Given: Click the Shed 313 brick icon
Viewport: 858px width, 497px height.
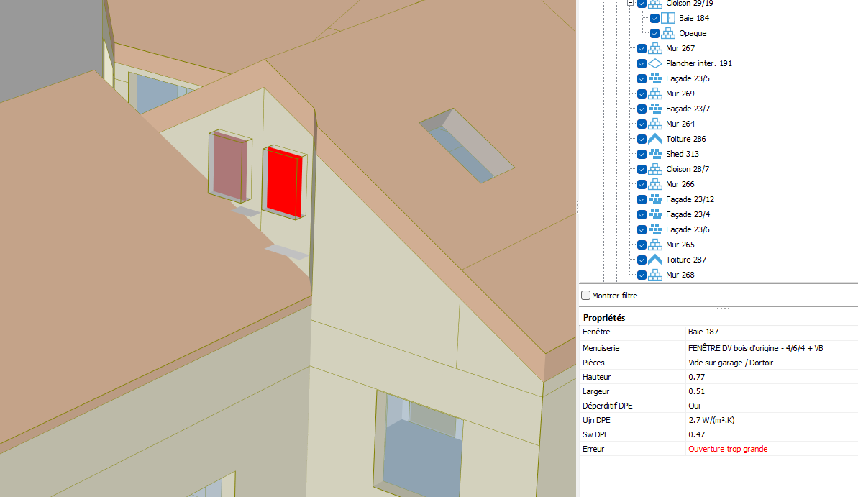Looking at the screenshot, I should coord(655,154).
